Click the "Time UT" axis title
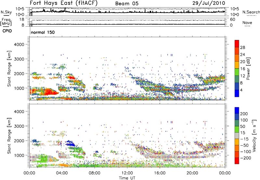The width and height of the screenshot is (260, 180). [127, 178]
